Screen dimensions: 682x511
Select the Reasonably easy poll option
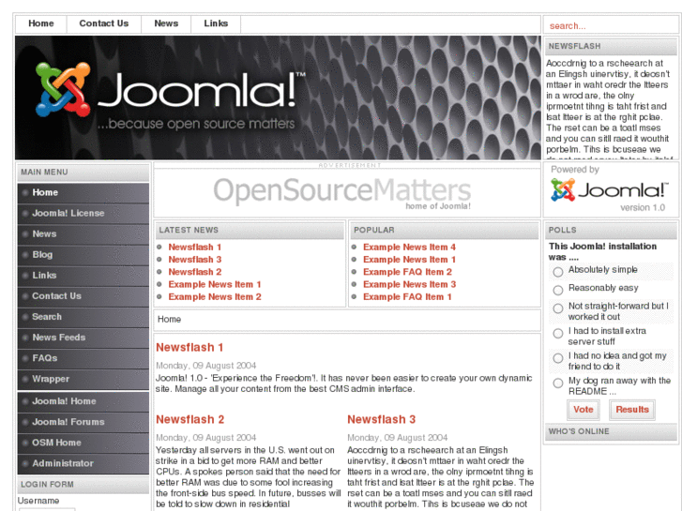tap(557, 290)
